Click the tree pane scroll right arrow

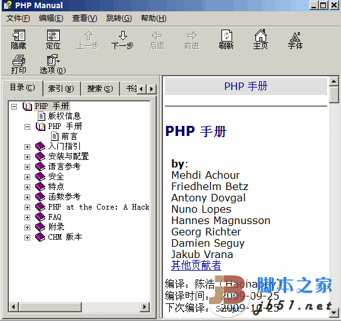pos(145,307)
